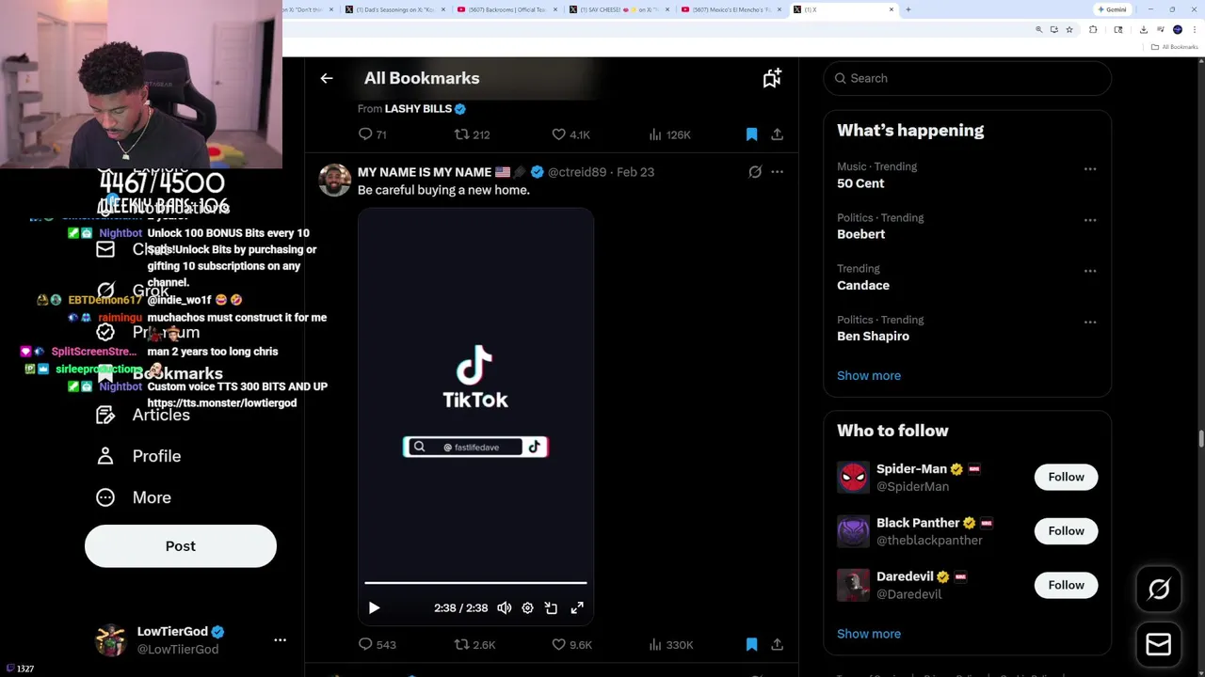Open the floating Grok button
The width and height of the screenshot is (1205, 677).
pyautogui.click(x=1159, y=590)
